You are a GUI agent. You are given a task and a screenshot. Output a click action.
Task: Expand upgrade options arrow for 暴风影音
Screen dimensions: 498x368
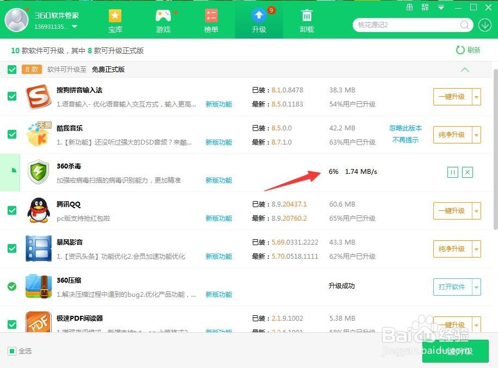(x=476, y=249)
